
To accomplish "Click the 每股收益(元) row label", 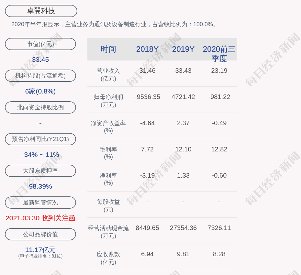I will pyautogui.click(x=108, y=205).
